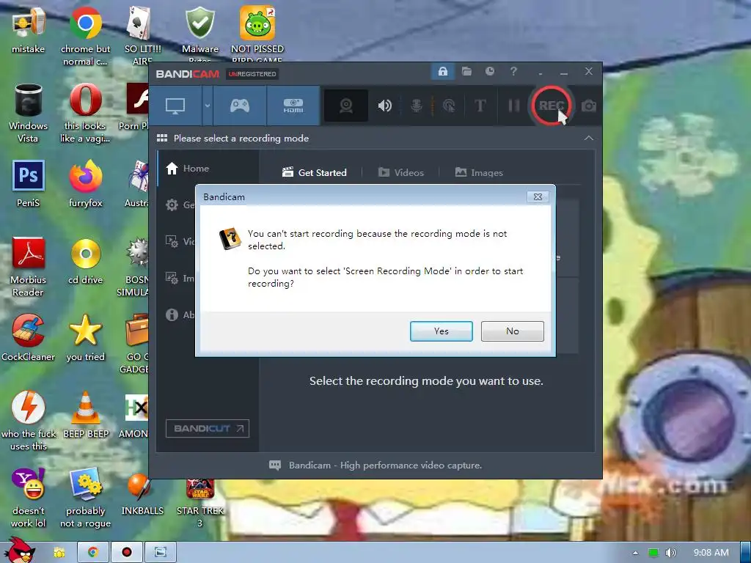Click No in the Bandicam dialog

512,331
